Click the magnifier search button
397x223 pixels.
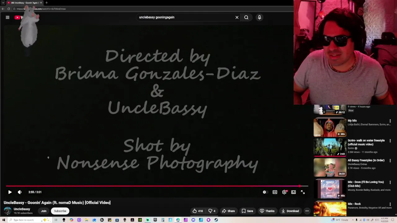click(x=246, y=17)
